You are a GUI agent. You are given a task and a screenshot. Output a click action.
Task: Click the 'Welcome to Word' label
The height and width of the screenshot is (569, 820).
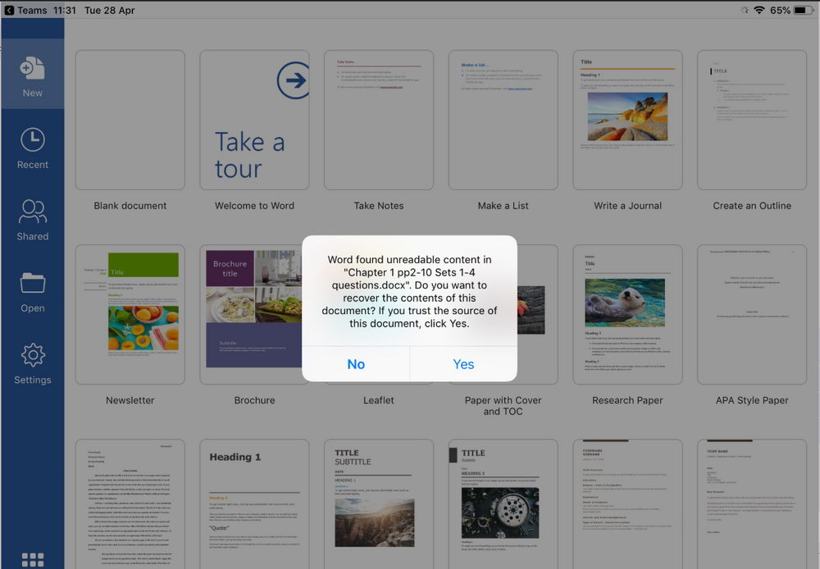click(x=254, y=206)
